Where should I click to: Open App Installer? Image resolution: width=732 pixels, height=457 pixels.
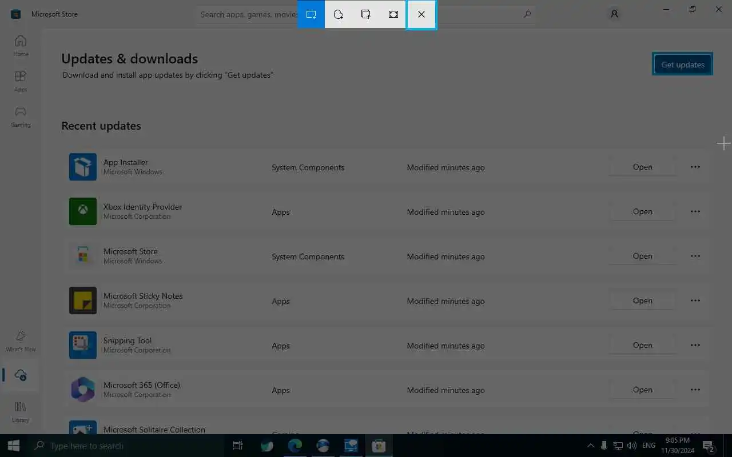click(642, 167)
